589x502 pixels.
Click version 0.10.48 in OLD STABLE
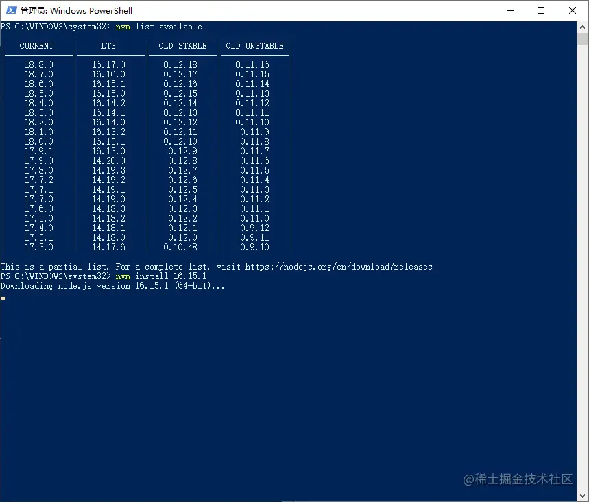click(x=180, y=248)
